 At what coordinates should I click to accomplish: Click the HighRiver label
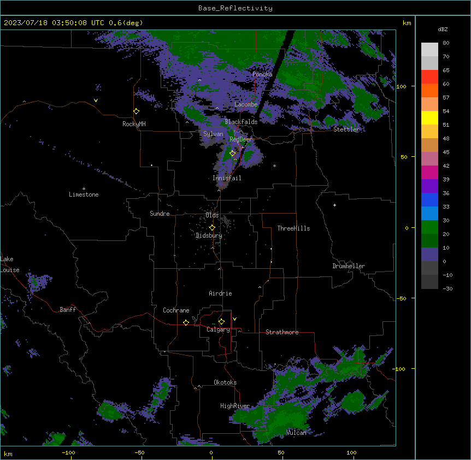coord(235,406)
